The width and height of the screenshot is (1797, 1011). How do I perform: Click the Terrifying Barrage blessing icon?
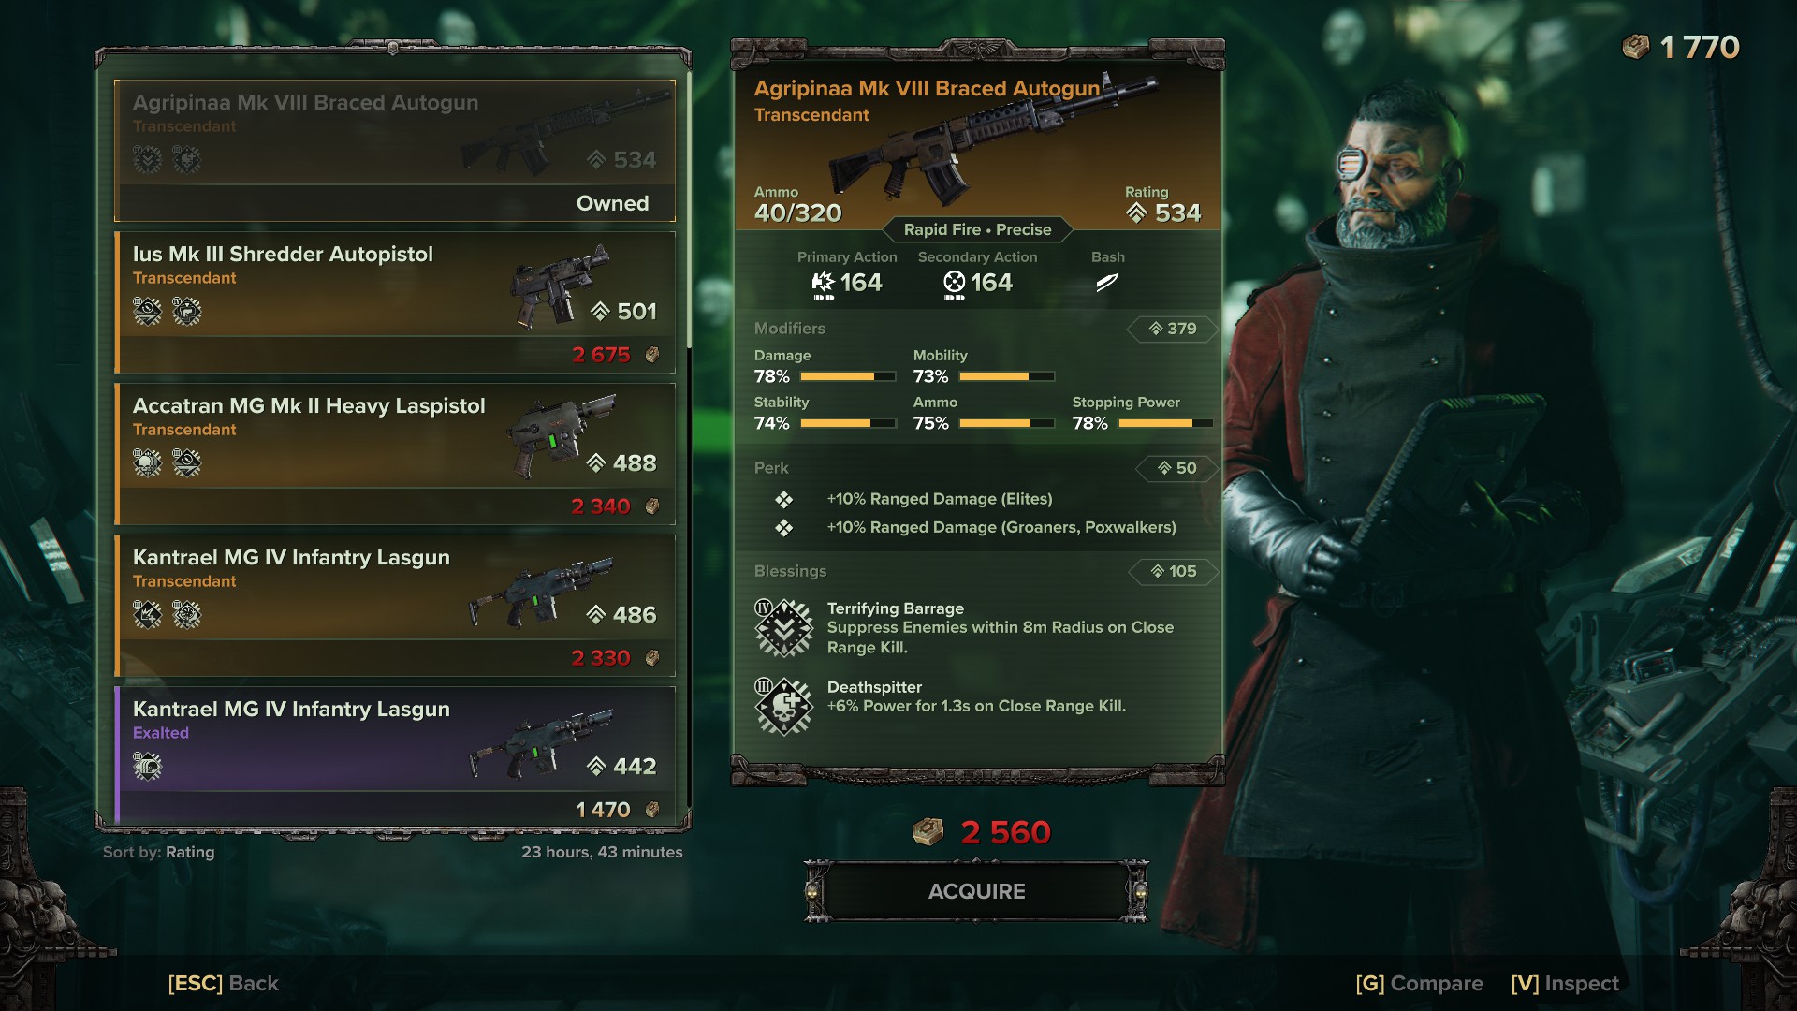(x=783, y=628)
